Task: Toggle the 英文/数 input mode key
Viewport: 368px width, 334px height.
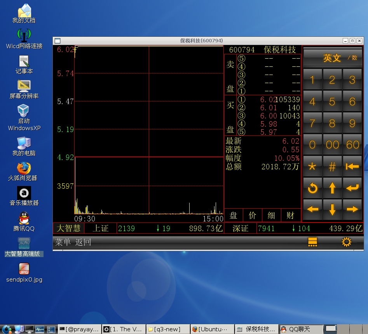Action: (333, 57)
